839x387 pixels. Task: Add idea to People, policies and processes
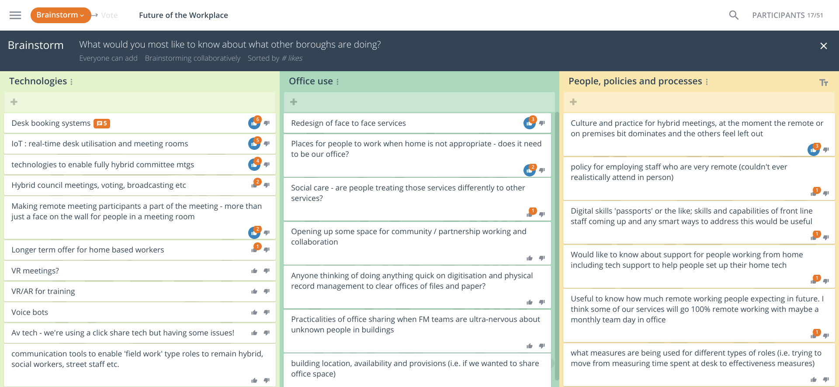tap(573, 102)
